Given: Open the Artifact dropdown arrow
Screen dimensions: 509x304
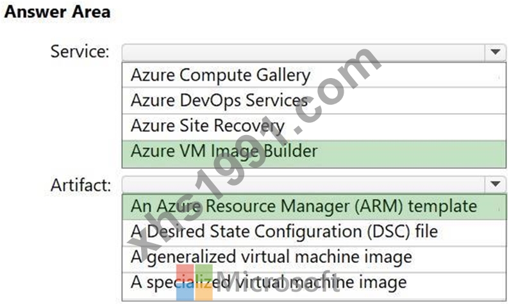Looking at the screenshot, I should (496, 184).
